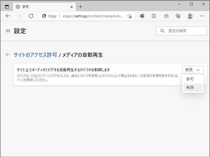Open the Collections icon in the toolbar

tap(178, 16)
